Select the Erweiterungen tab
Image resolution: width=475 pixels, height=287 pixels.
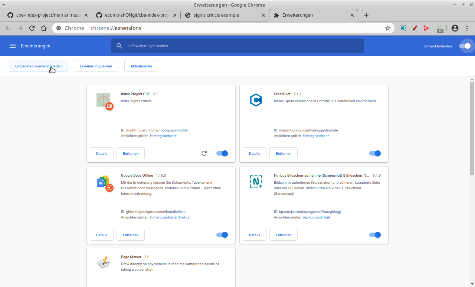(314, 15)
